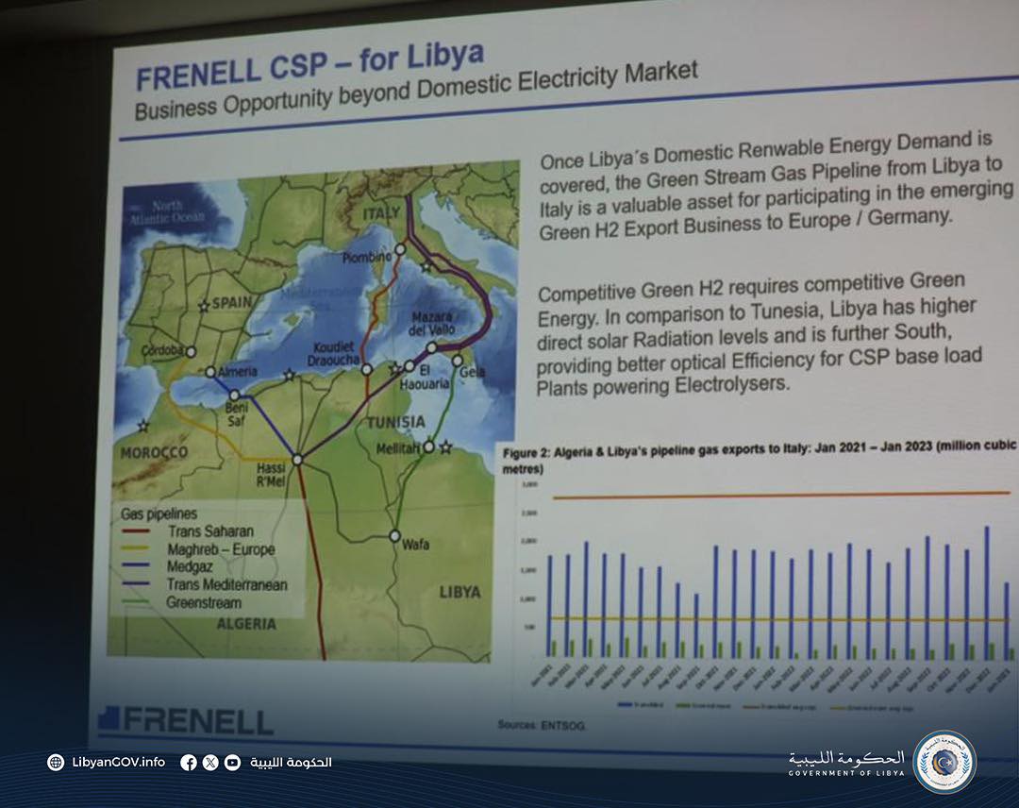
Task: Click the orange horizontal line atop the chart
Action: pos(782,496)
